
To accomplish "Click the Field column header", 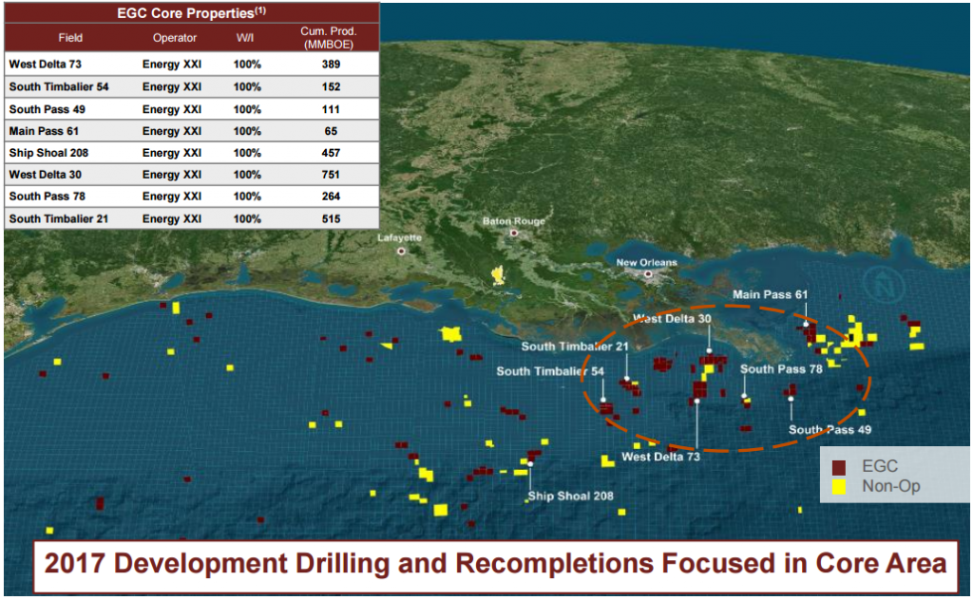I will click(70, 38).
